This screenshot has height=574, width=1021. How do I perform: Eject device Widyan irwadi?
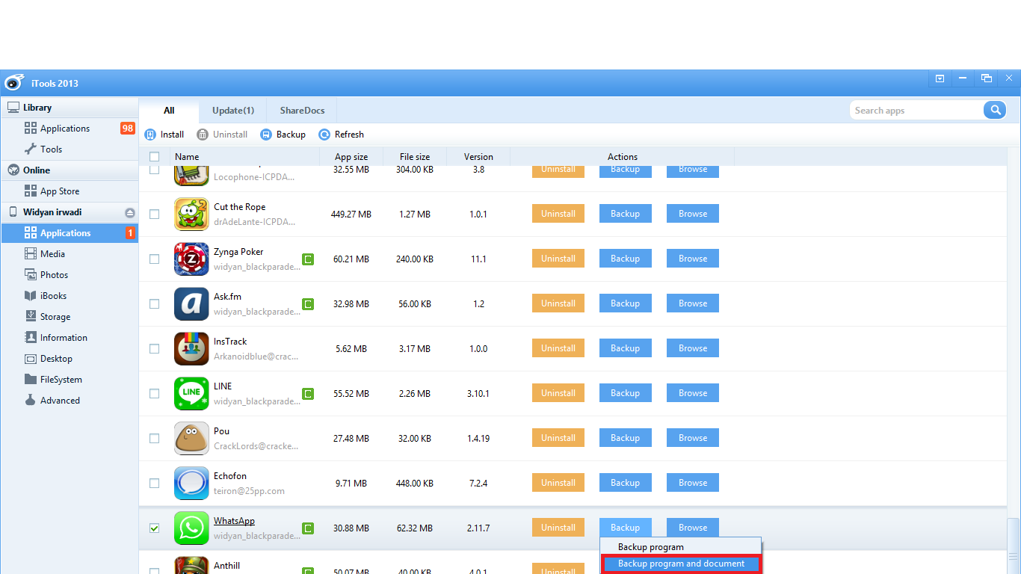pos(129,212)
